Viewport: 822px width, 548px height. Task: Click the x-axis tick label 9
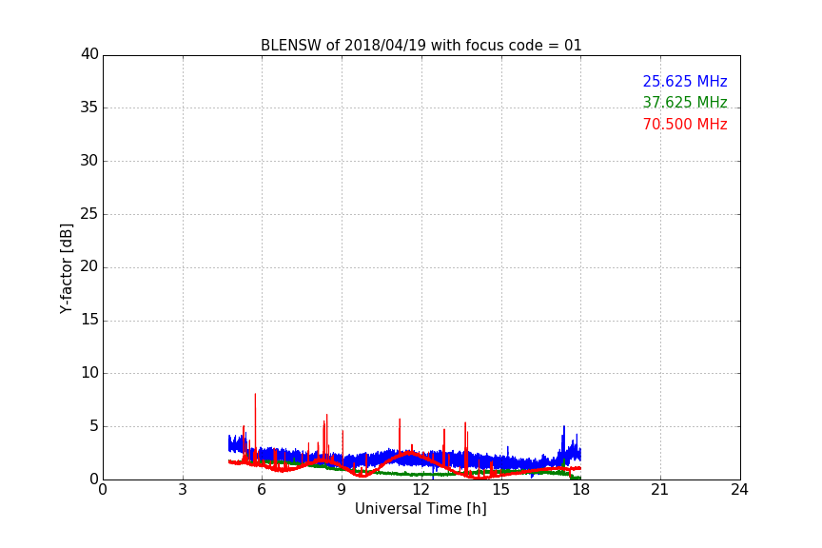coord(342,490)
